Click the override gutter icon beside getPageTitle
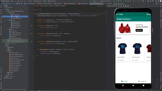The width and height of the screenshot is (162, 91). (x=31, y=41)
